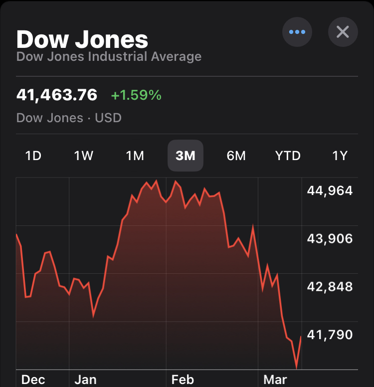Select the highlighted 3M range

[186, 156]
